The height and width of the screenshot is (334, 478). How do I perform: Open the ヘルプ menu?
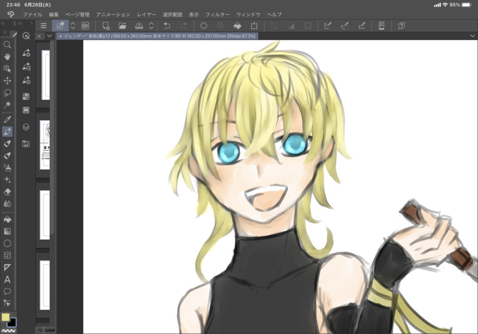coord(275,14)
